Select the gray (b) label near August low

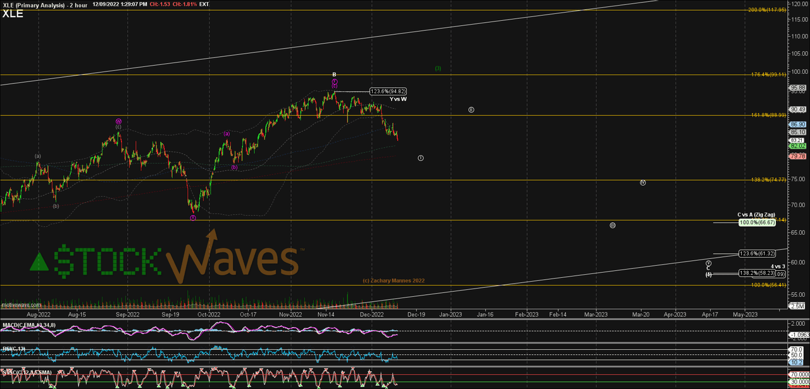click(56, 206)
